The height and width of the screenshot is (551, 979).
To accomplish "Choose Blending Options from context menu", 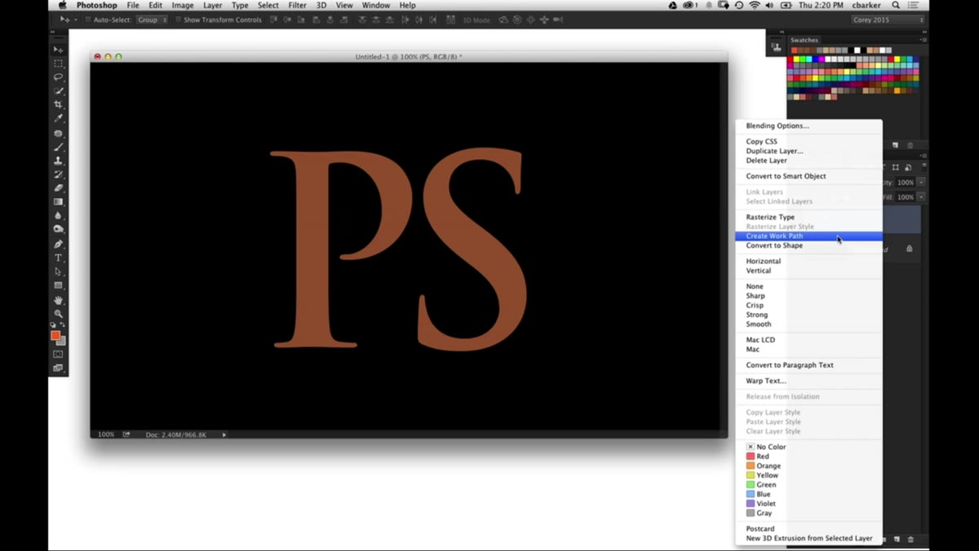I will 808,126.
